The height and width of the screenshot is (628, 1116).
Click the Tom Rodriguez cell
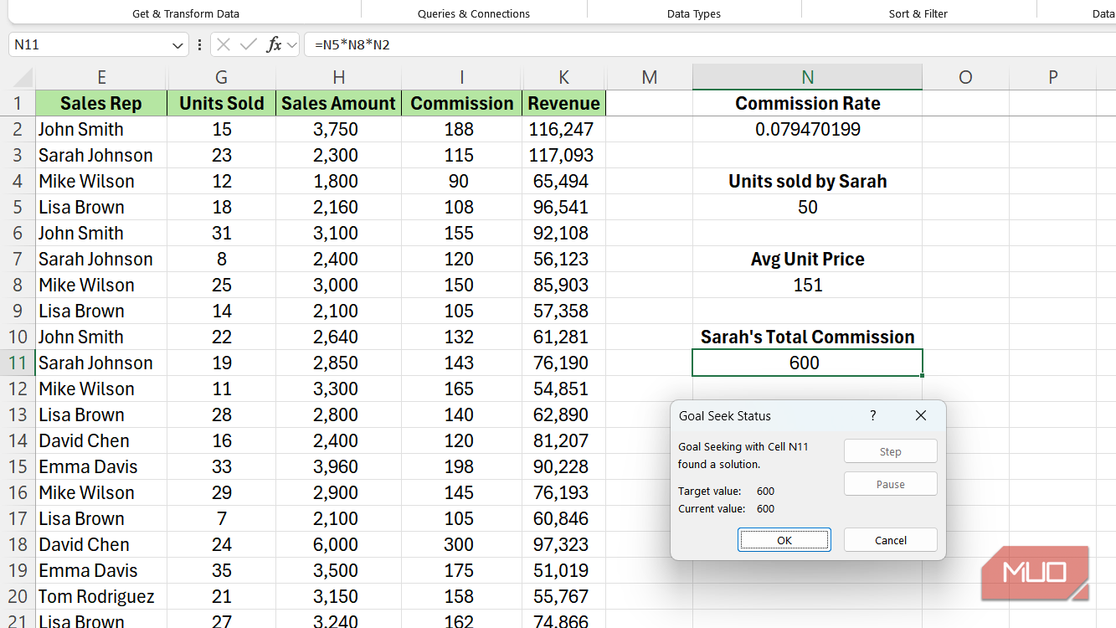(101, 596)
